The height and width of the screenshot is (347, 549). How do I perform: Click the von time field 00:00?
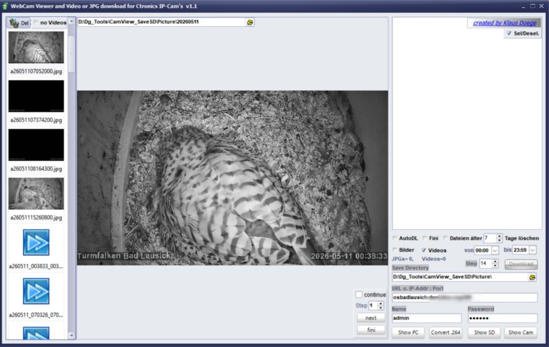tap(483, 251)
